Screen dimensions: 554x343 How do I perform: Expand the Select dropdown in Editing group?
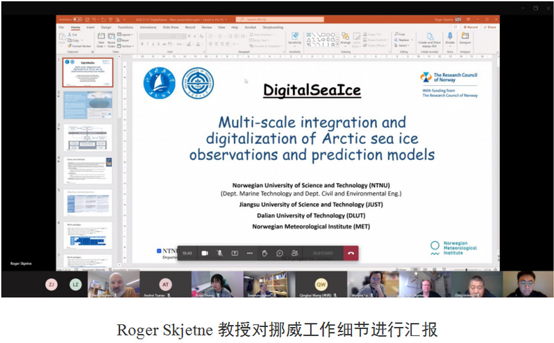(403, 46)
